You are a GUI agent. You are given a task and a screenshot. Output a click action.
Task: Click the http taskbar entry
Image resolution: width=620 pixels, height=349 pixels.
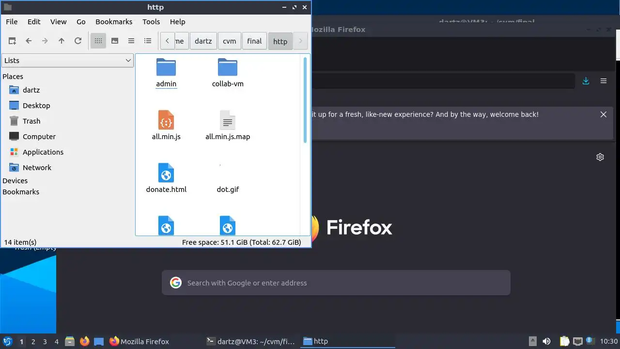coord(347,341)
